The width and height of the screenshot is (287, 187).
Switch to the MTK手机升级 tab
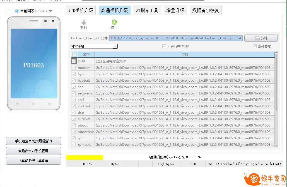pyautogui.click(x=81, y=10)
